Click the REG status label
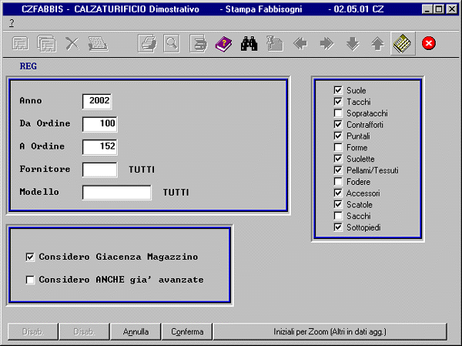462x346 pixels. pos(28,66)
